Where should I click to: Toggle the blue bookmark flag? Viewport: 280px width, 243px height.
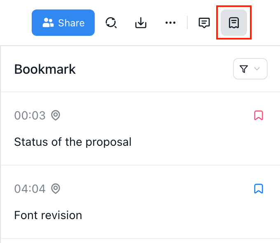259,189
